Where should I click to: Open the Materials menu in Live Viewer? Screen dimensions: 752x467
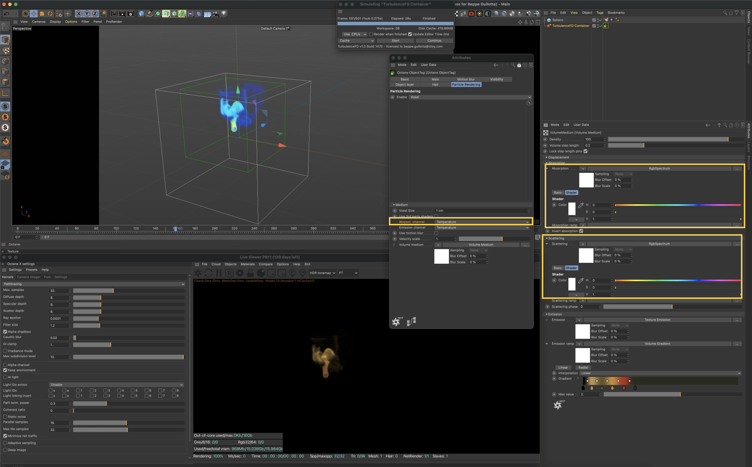247,264
